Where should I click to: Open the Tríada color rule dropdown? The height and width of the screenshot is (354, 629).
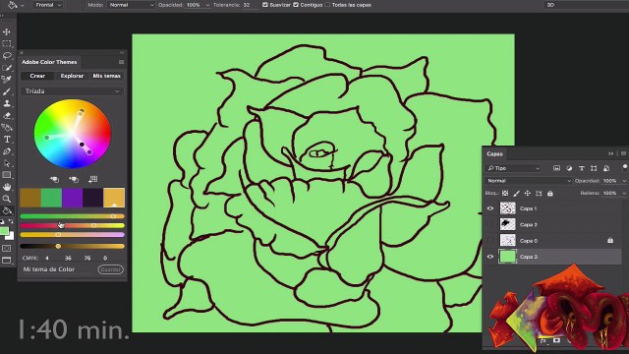coord(72,91)
